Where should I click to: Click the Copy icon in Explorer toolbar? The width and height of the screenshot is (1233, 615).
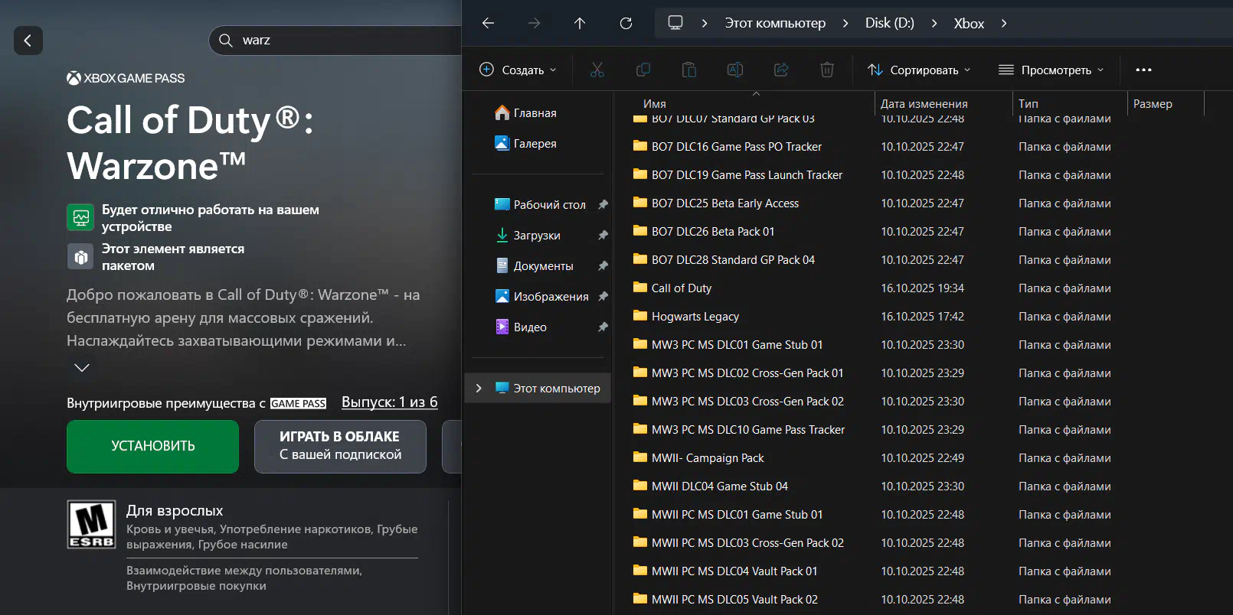coord(643,70)
